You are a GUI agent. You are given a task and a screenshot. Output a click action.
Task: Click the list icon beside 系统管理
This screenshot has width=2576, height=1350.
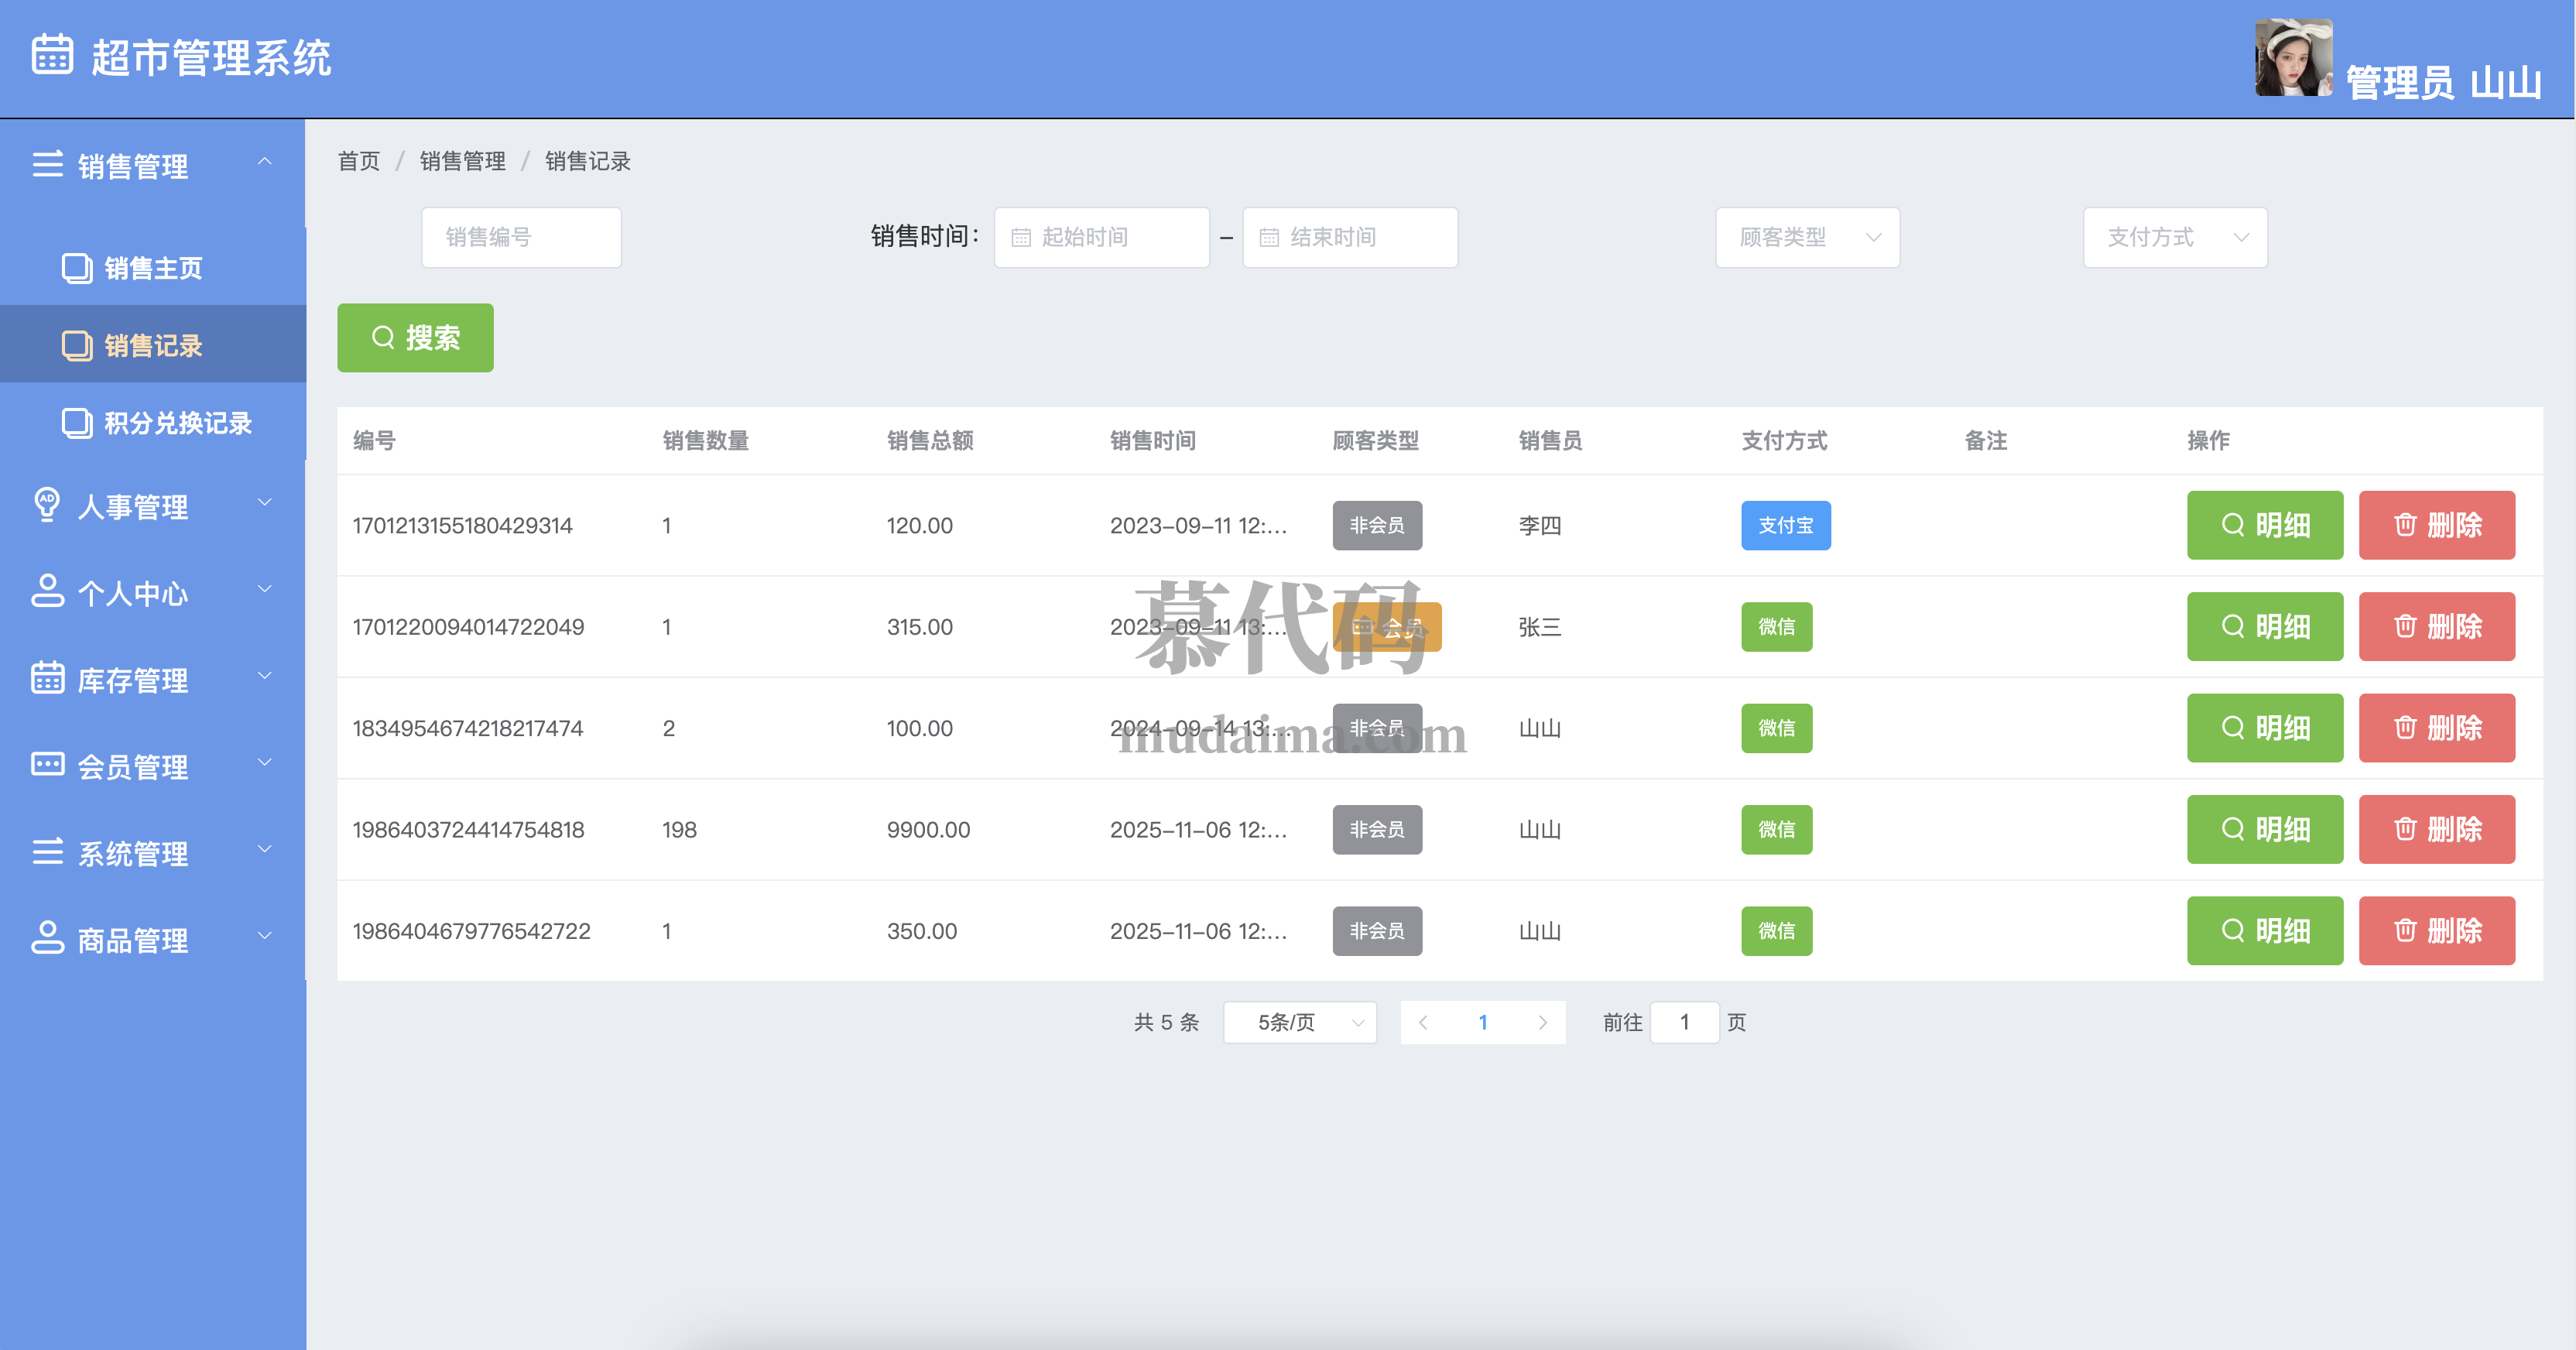pos(47,852)
